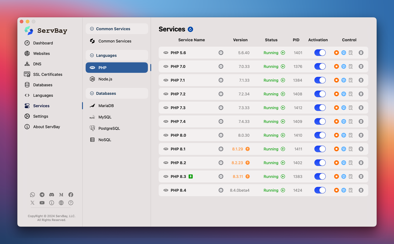Open the Medium link icon
This screenshot has height=244, width=394.
(61, 194)
